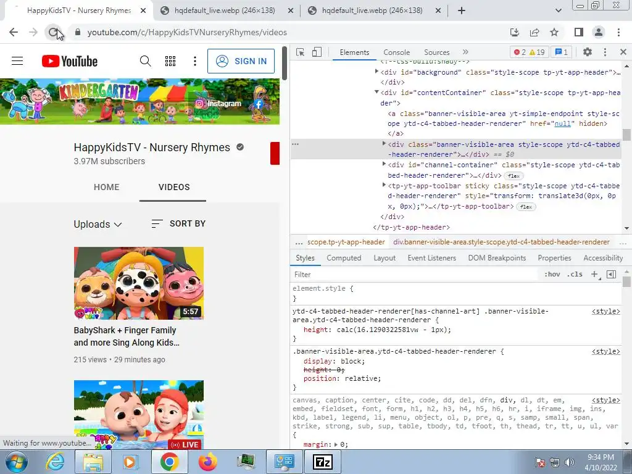The height and width of the screenshot is (474, 632).
Task: Switch to the second hqdefault_live.webp tab
Action: pos(372,11)
